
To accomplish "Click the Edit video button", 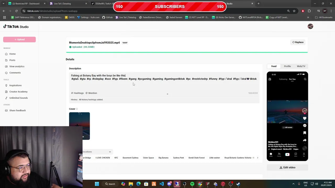I will (287, 167).
